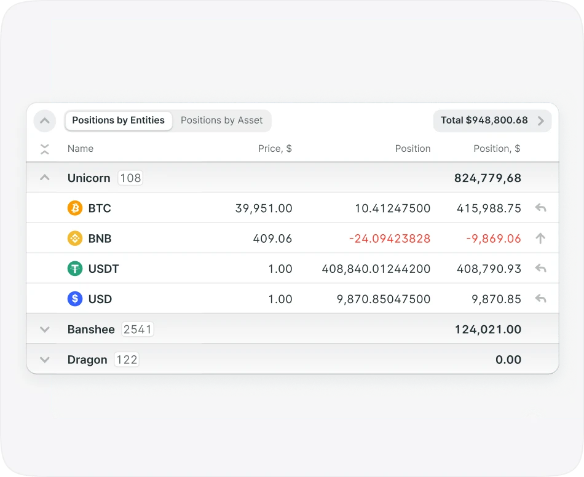Expand the Dragon entity group

click(x=44, y=360)
